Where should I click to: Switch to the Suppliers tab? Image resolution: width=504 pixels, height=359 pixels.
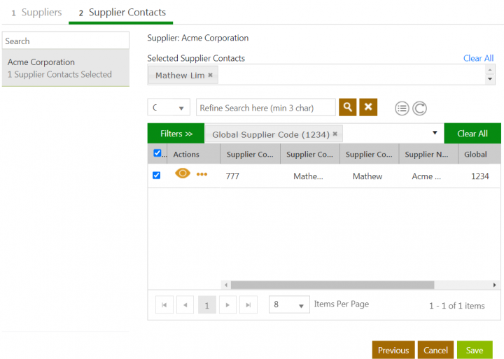click(36, 13)
